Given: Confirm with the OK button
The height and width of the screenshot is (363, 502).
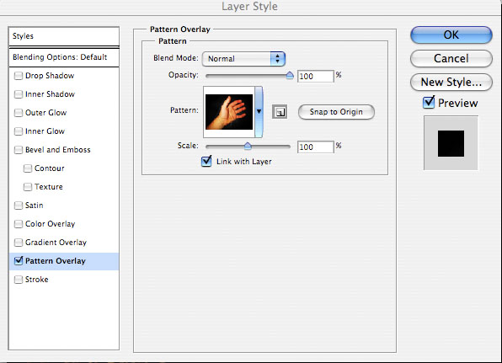Looking at the screenshot, I should pyautogui.click(x=451, y=35).
